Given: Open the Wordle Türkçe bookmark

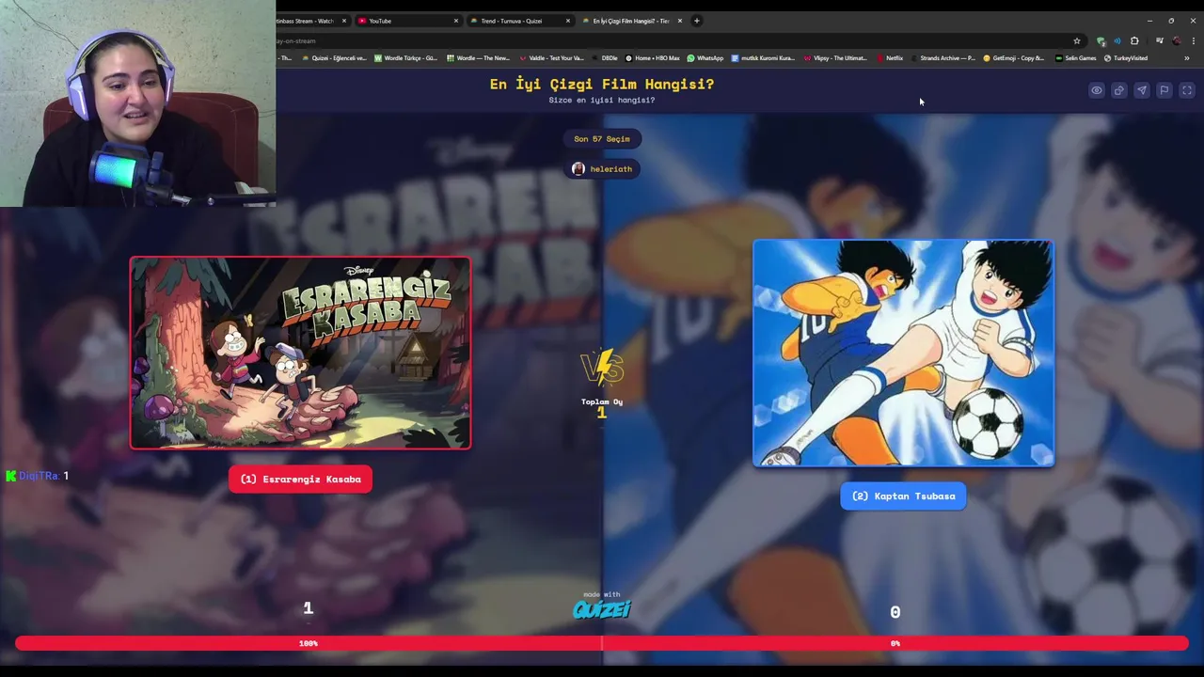Looking at the screenshot, I should pos(406,58).
